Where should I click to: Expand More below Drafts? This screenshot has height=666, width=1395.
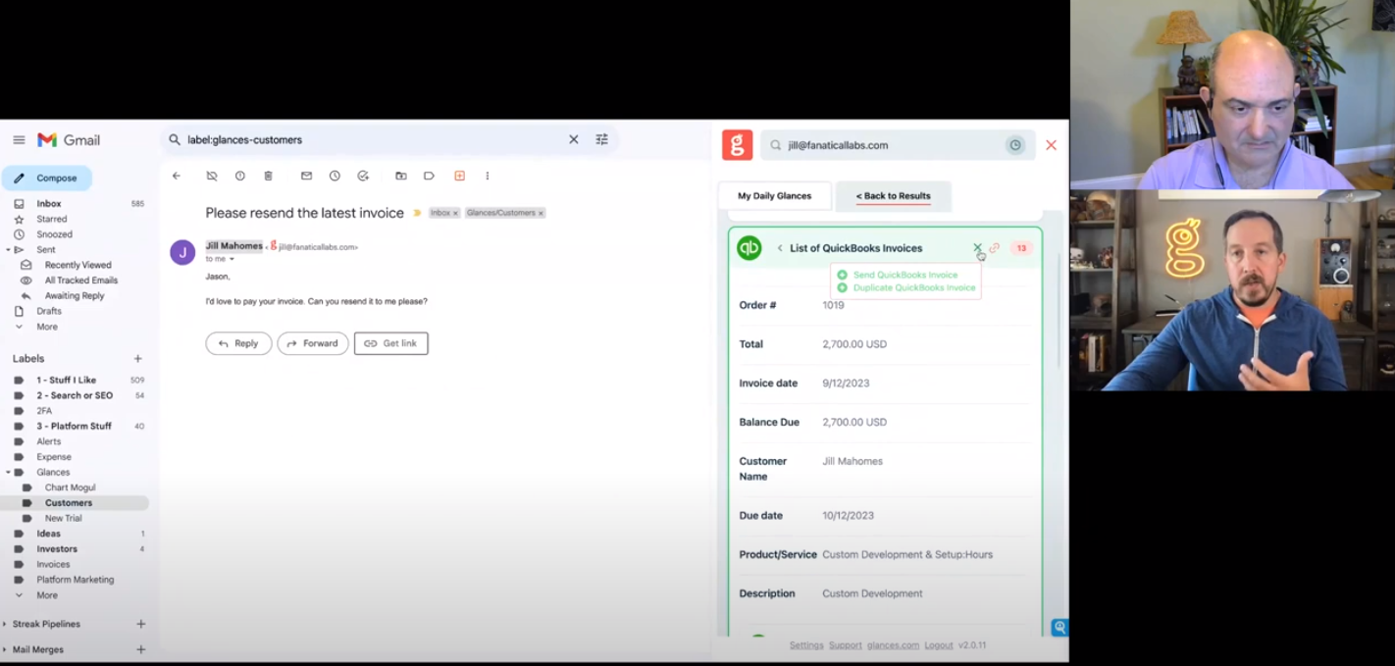click(x=46, y=327)
